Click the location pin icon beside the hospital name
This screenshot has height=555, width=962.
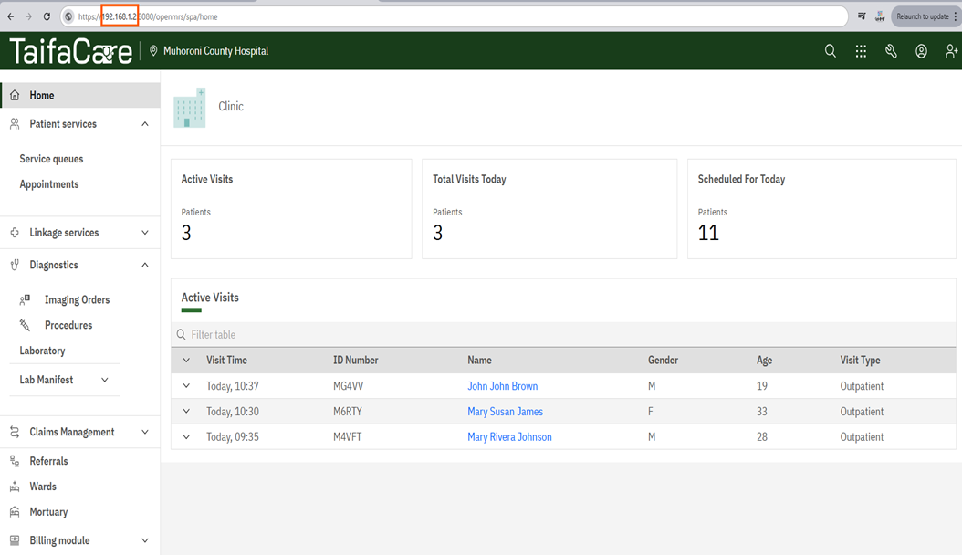[x=153, y=51]
